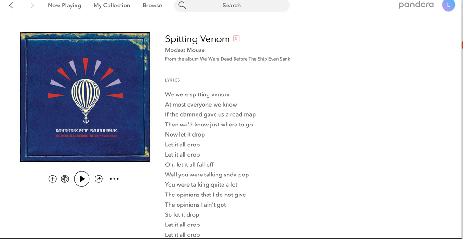Go to the Browse section
This screenshot has width=463, height=239.
[152, 6]
